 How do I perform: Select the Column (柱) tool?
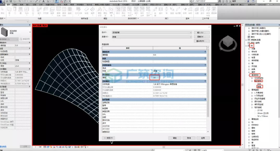(33, 10)
